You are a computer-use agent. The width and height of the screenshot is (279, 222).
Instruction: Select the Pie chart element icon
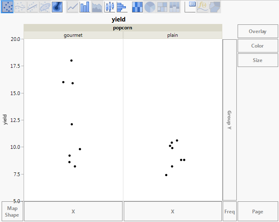pyautogui.click(x=150, y=7)
